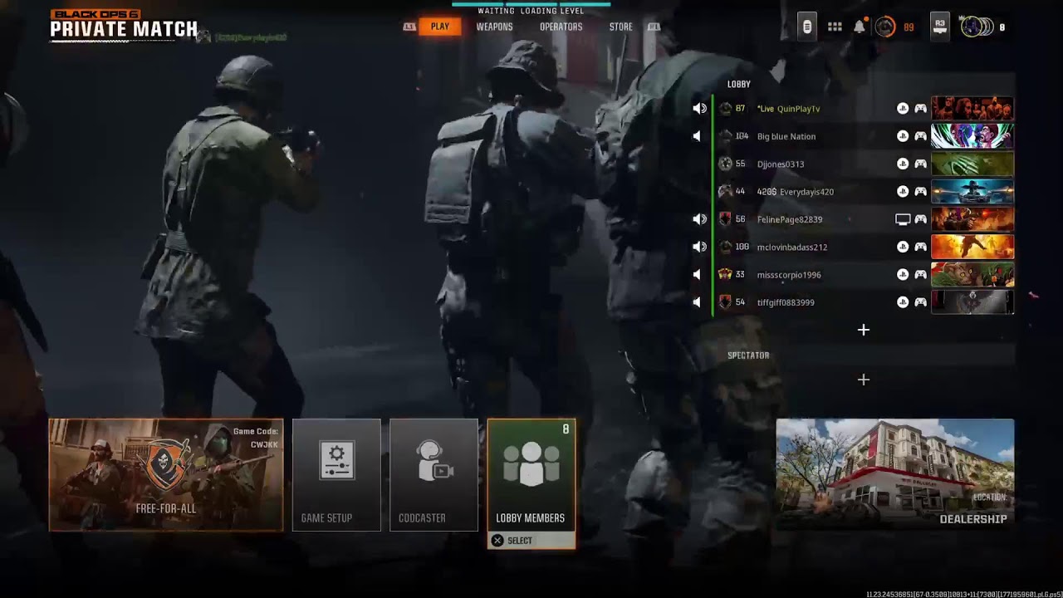Screen dimensions: 1063x598
Task: Add a player with the lobby plus
Action: [864, 331]
